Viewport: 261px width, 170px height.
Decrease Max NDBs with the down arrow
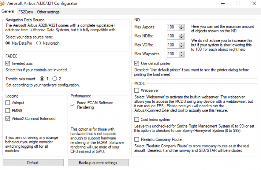pyautogui.click(x=181, y=37)
